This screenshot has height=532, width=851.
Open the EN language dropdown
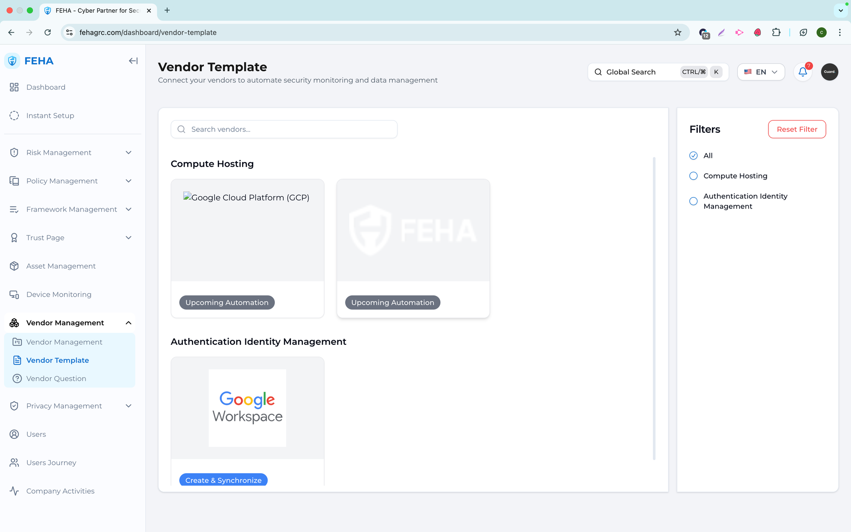[761, 72]
